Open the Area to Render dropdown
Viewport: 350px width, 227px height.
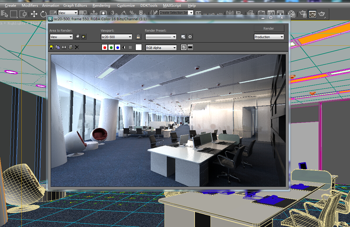pos(61,37)
